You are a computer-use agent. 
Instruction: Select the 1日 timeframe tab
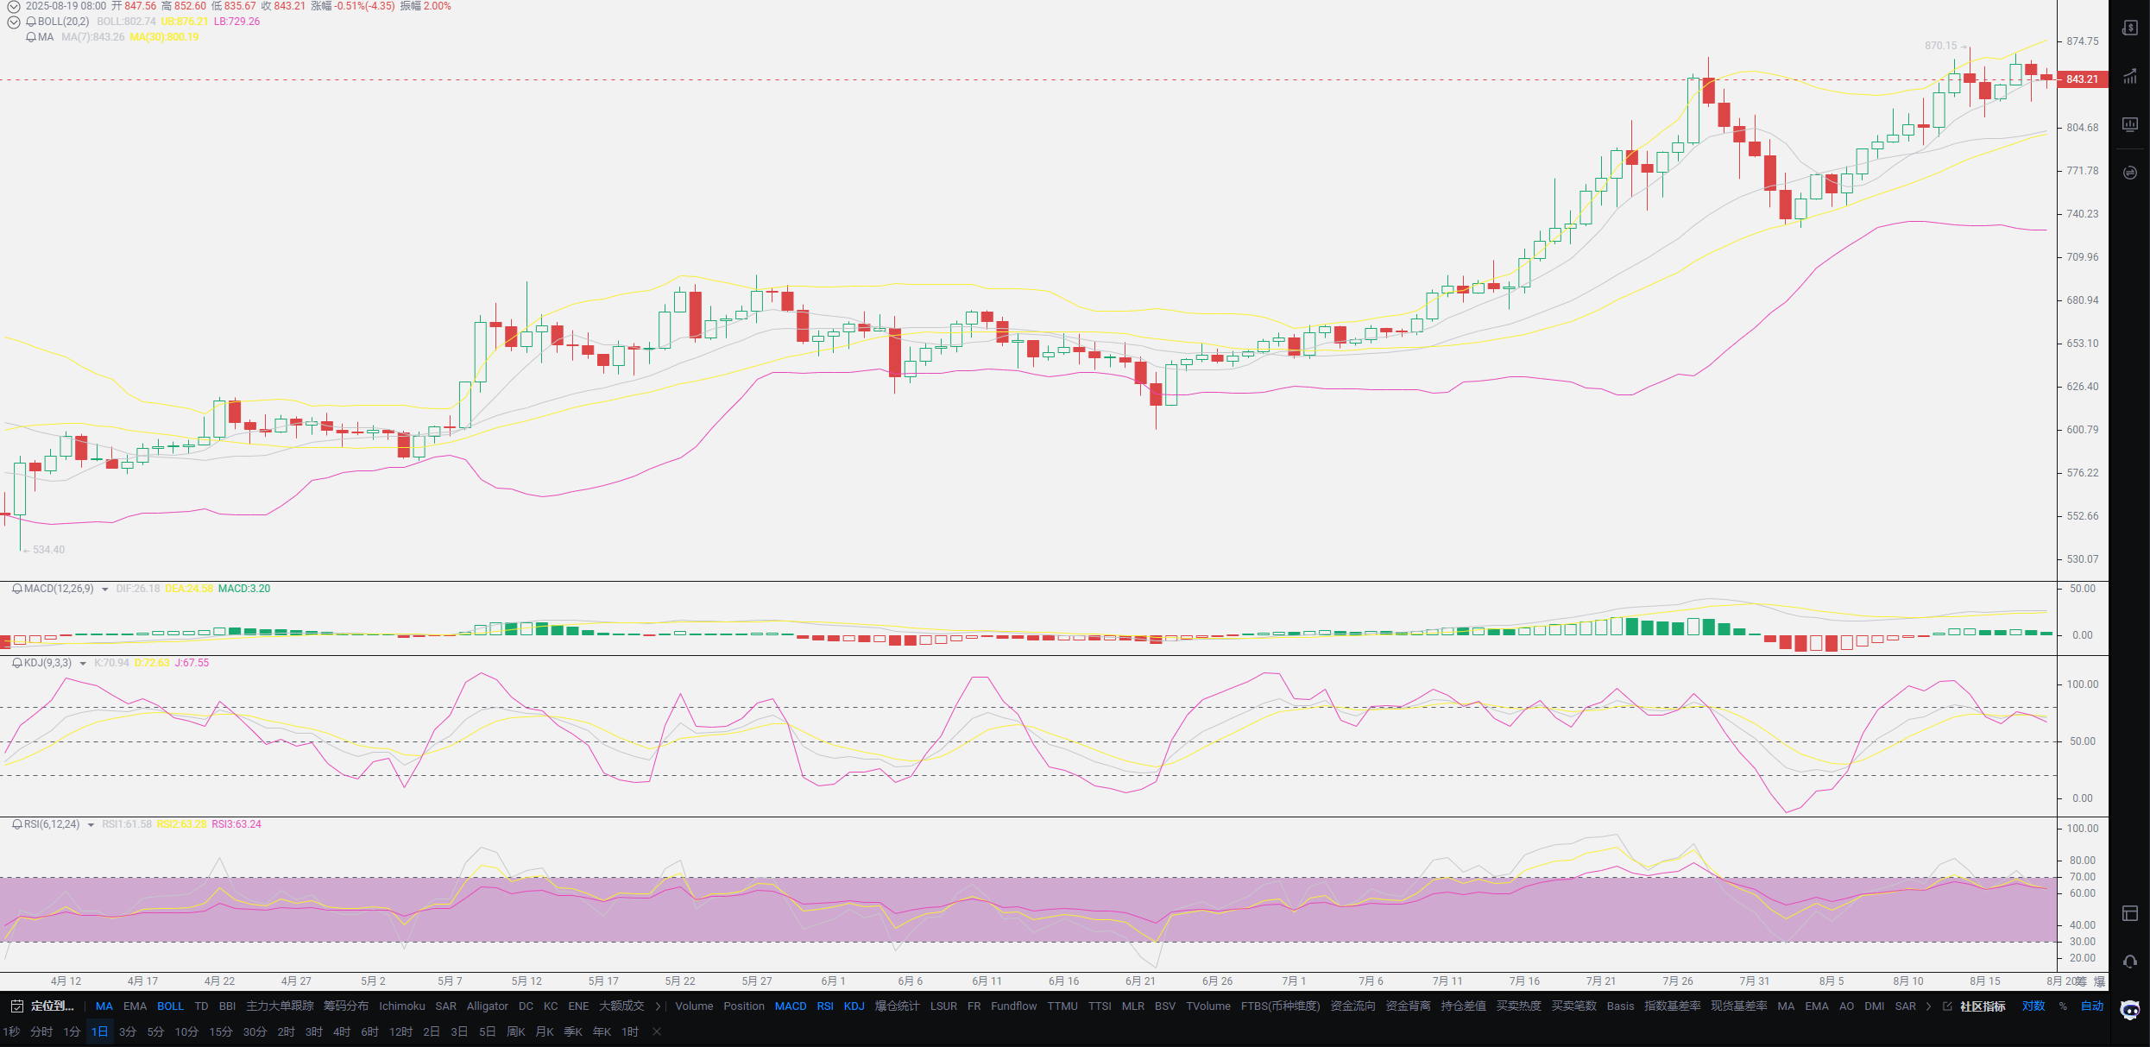pyautogui.click(x=100, y=1032)
